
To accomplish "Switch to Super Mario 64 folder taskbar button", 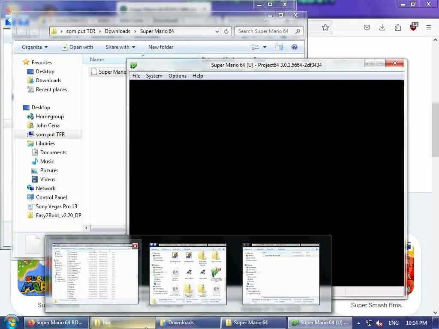I will 254,323.
